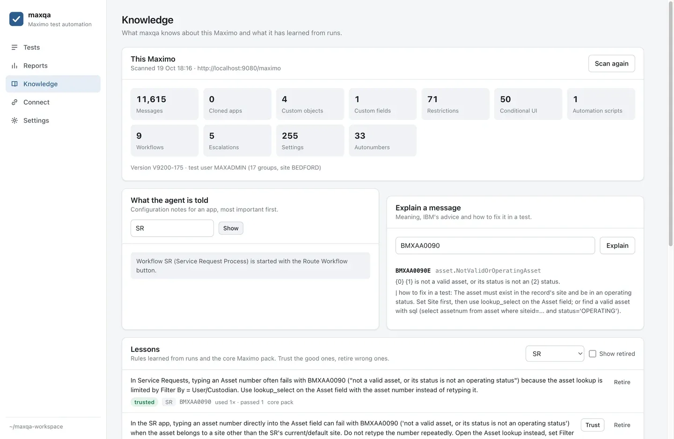Open the Reports page

tap(53, 66)
